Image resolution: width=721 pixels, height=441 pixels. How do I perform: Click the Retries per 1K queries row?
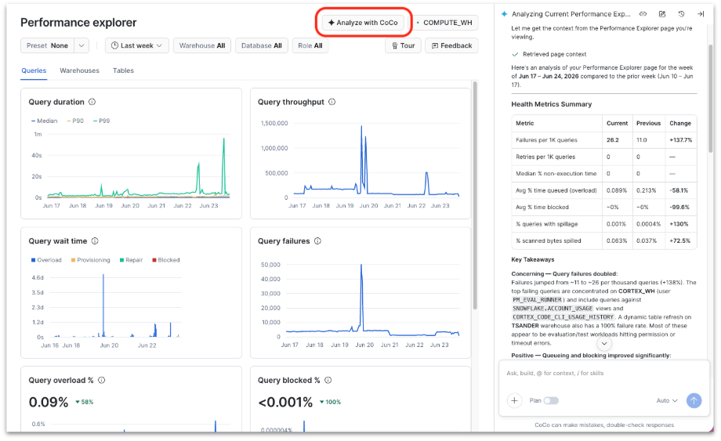coord(603,157)
